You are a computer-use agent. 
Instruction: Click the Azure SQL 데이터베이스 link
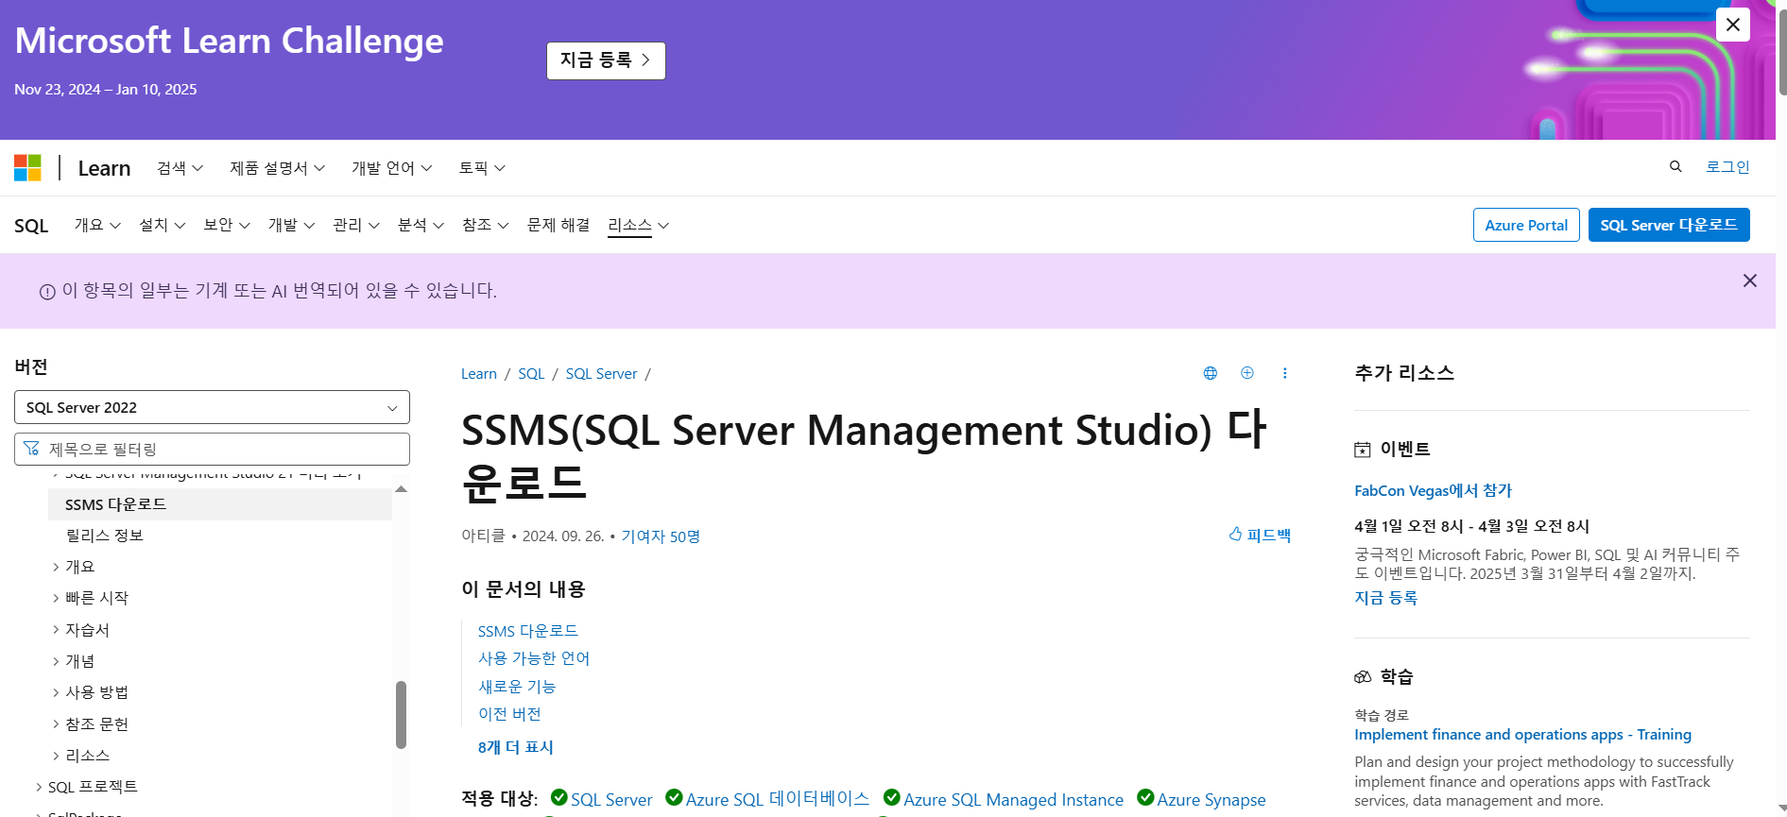click(777, 799)
